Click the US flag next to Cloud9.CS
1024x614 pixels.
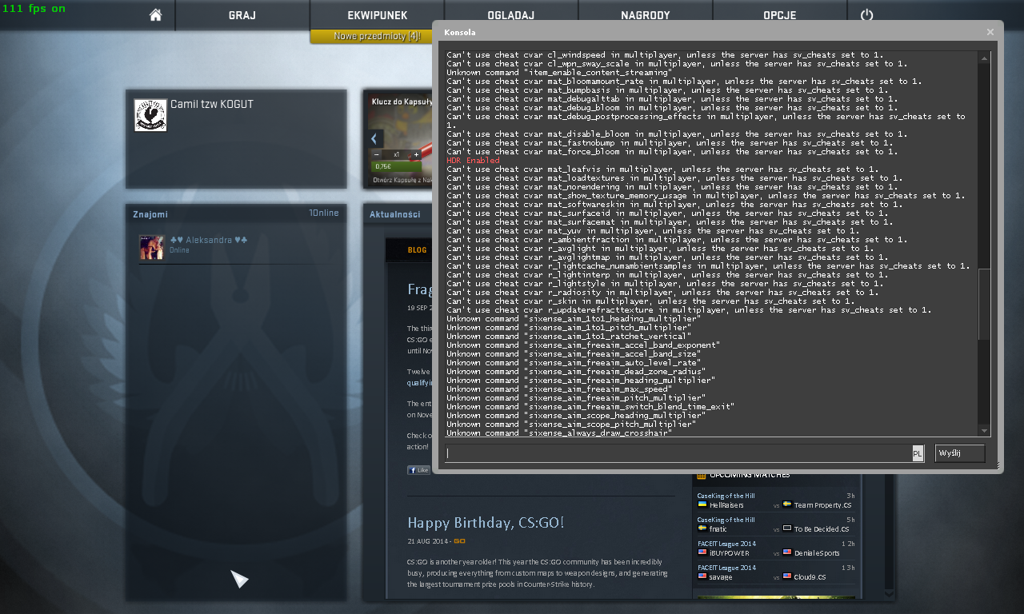787,576
